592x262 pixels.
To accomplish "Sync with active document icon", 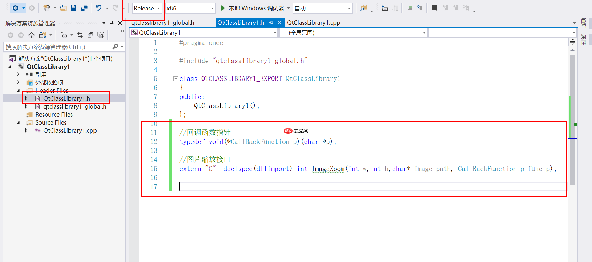I will pyautogui.click(x=80, y=35).
